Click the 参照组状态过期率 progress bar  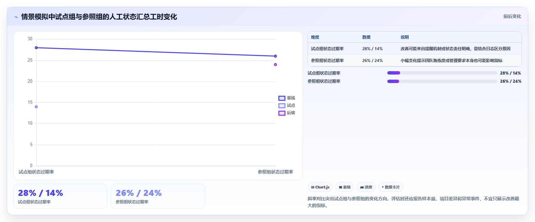point(442,81)
